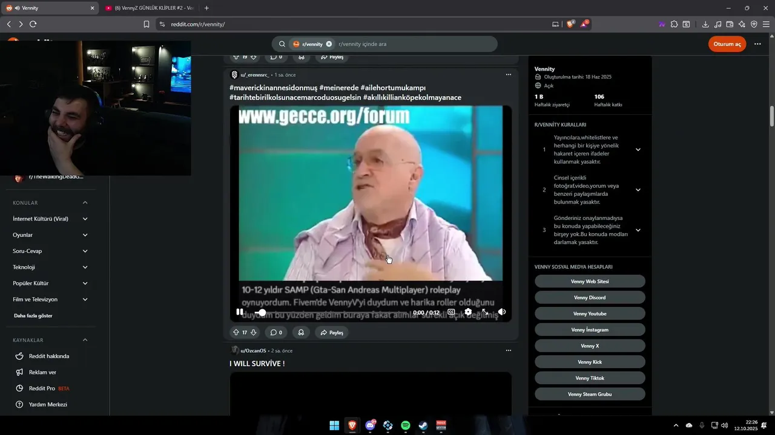
Task: Open Discord from the taskbar
Action: [370, 425]
